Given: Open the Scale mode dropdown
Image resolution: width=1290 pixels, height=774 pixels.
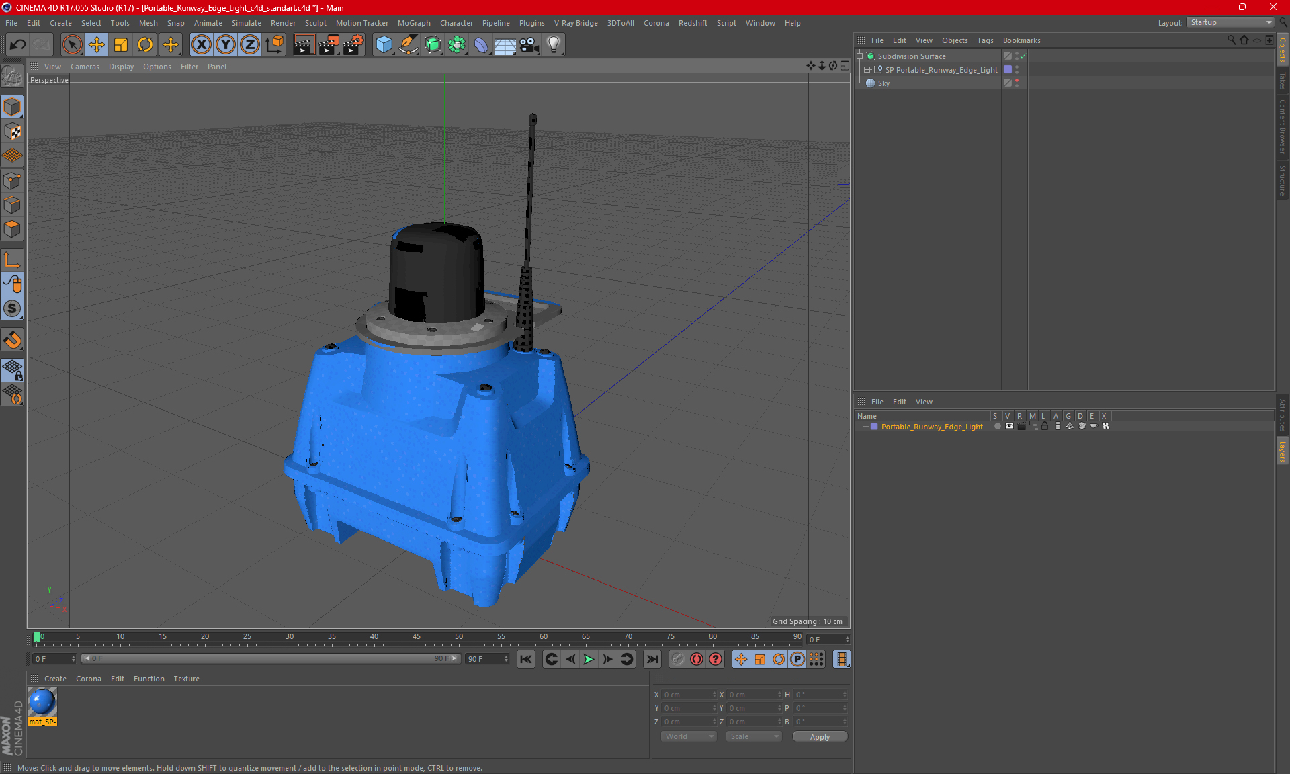Looking at the screenshot, I should [x=754, y=737].
